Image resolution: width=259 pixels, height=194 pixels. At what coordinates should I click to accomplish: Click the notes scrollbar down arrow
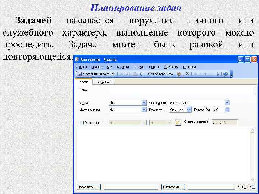tap(253, 179)
